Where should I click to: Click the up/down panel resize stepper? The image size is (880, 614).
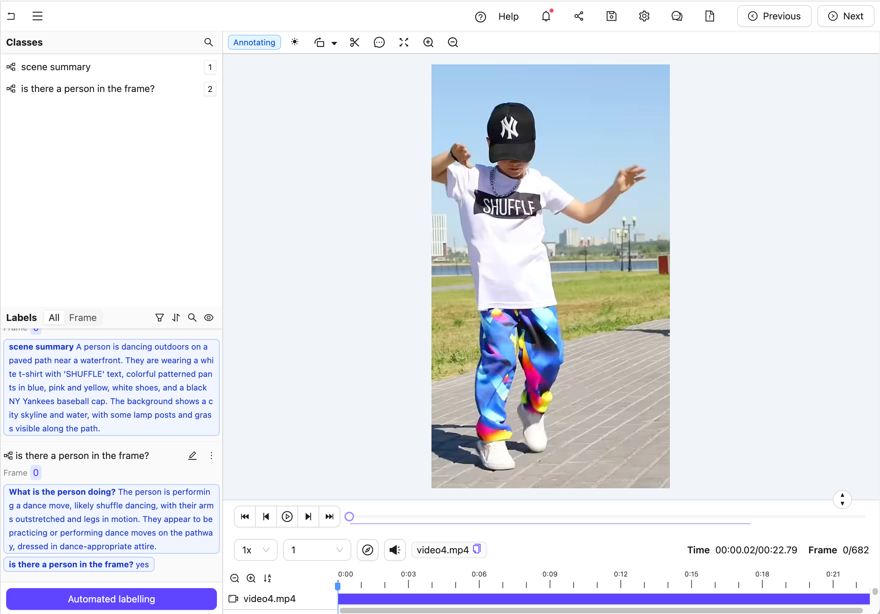pos(842,499)
